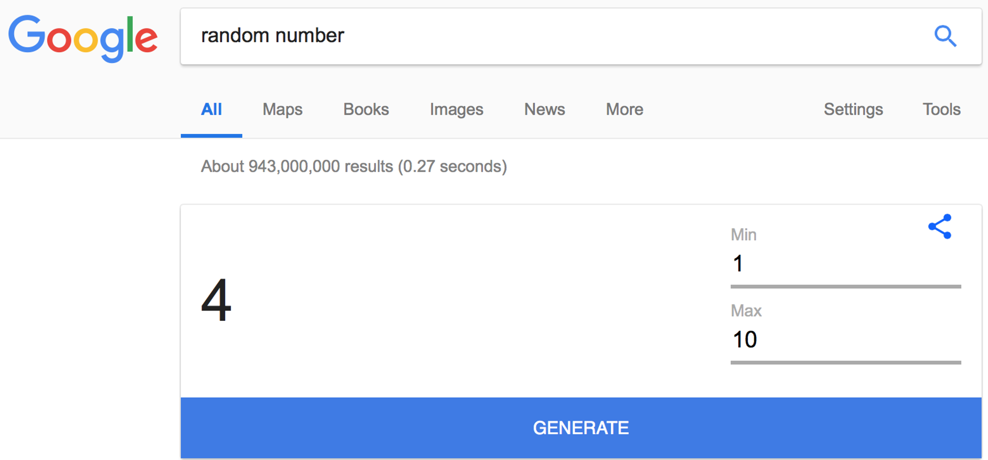
Task: Focus the Max value field
Action: 845,340
